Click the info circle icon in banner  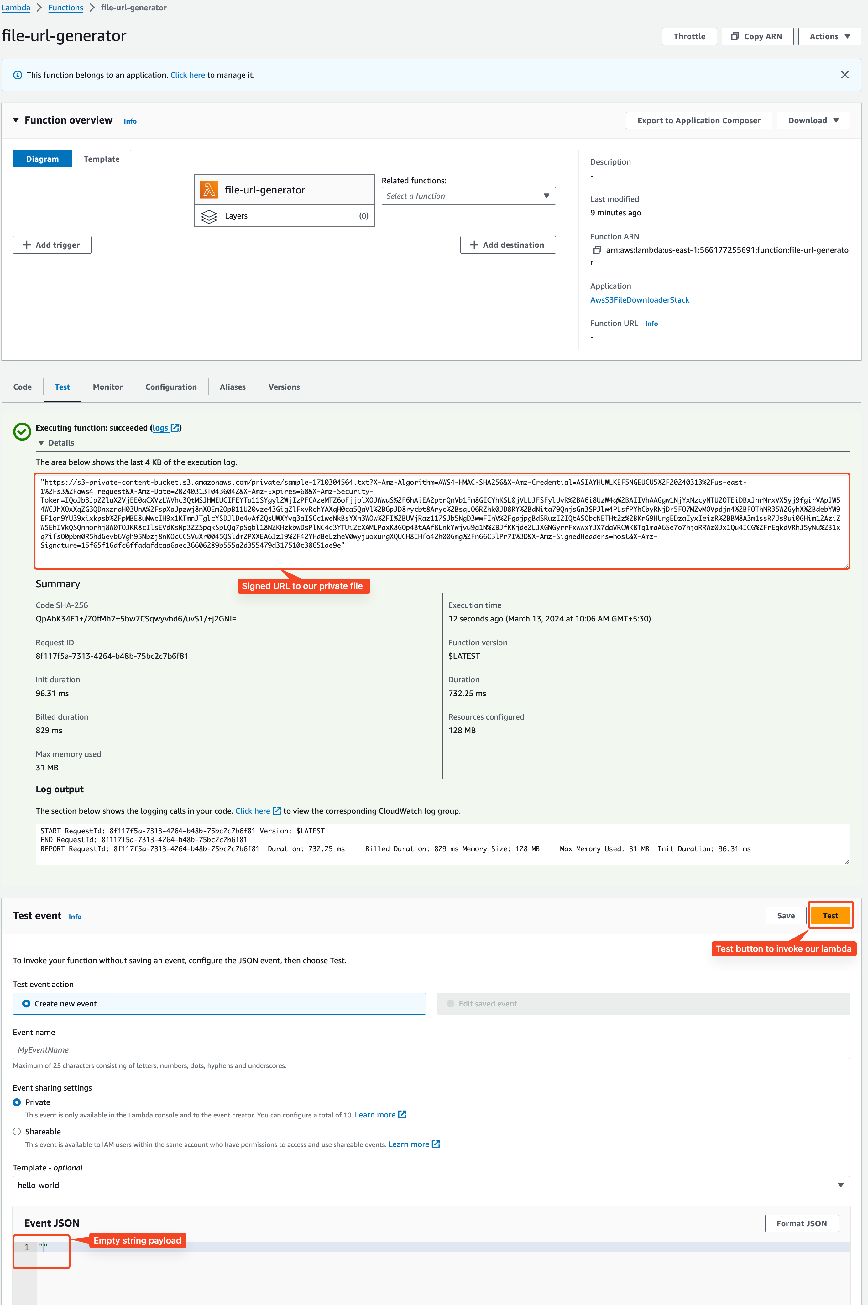(18, 75)
